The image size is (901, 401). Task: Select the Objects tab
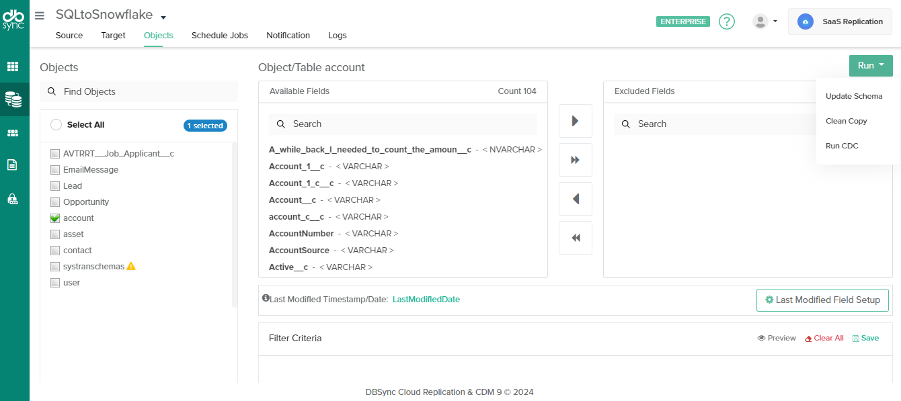[x=159, y=36]
